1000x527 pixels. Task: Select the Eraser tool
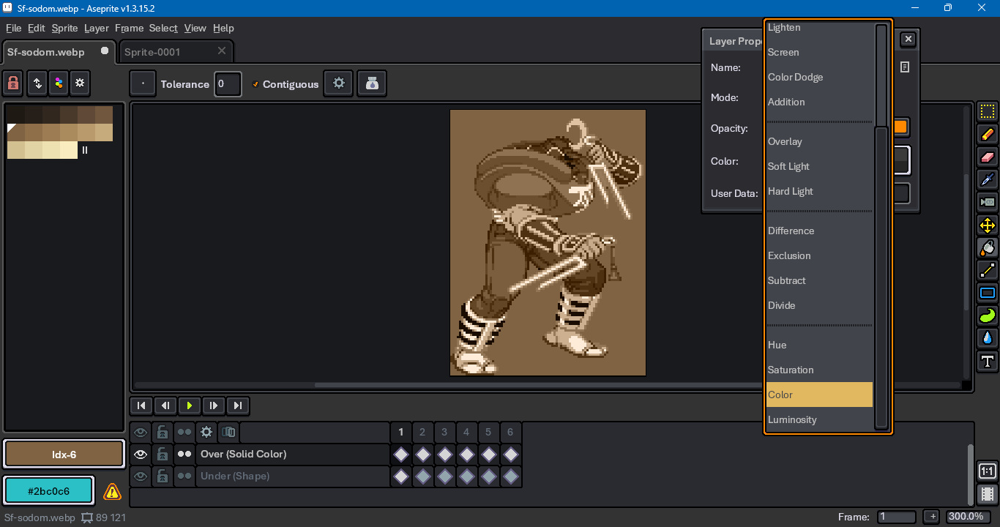(x=987, y=157)
